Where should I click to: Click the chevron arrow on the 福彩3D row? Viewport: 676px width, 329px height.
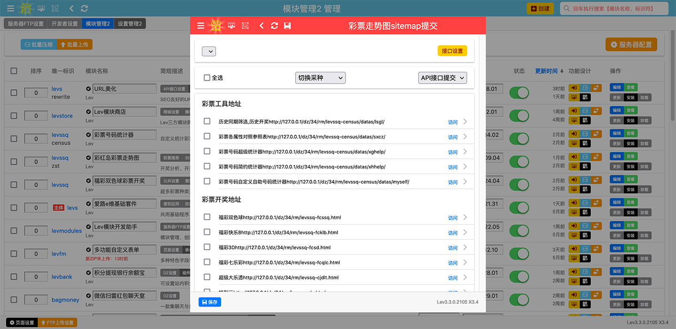465,247
